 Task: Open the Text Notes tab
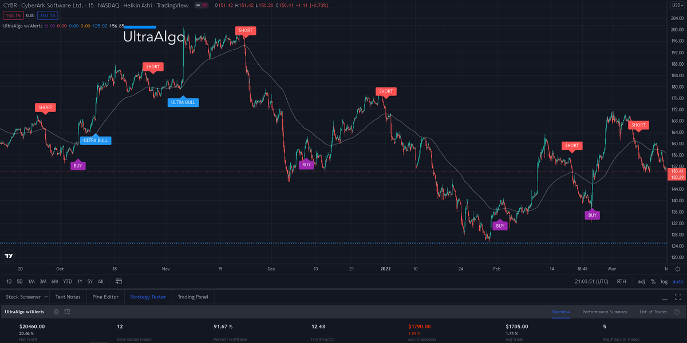click(x=68, y=297)
